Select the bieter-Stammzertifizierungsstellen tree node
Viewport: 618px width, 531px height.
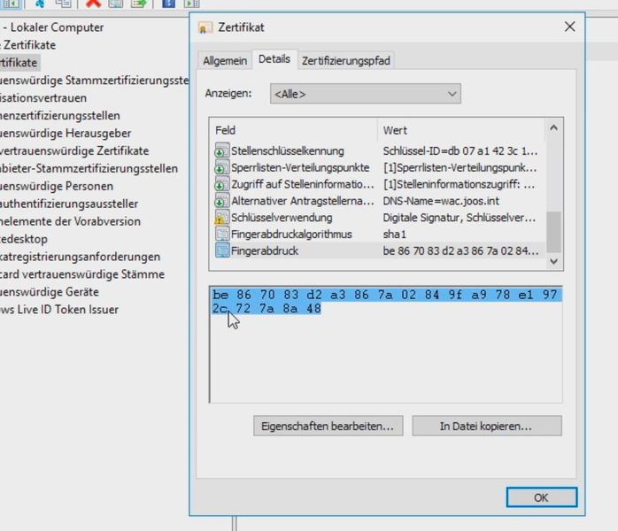(89, 168)
